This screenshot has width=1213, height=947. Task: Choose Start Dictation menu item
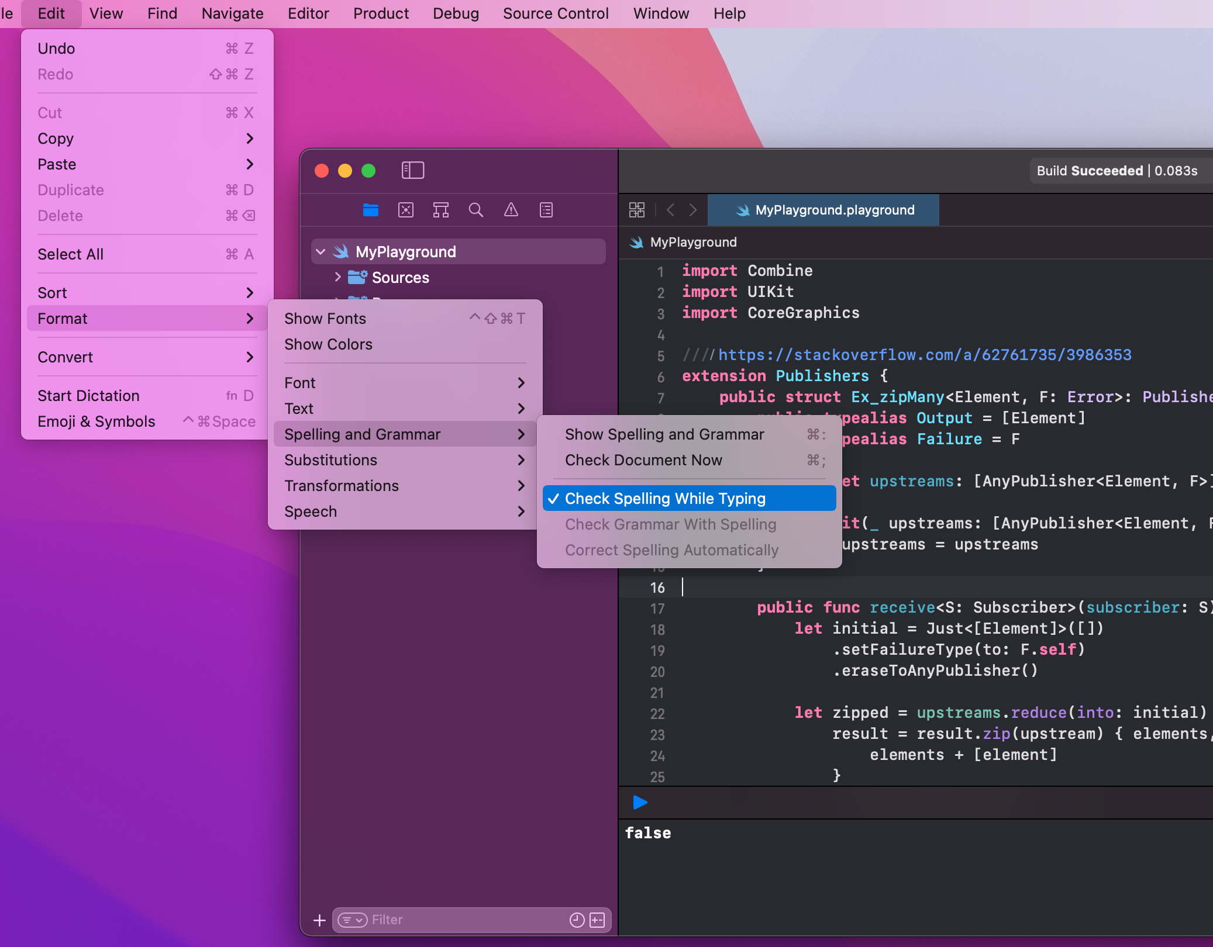point(147,396)
